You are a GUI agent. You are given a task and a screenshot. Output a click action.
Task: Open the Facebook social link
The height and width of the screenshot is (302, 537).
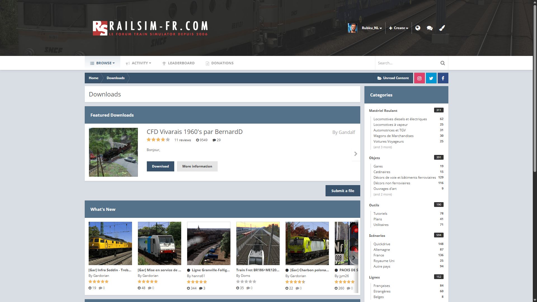(443, 78)
